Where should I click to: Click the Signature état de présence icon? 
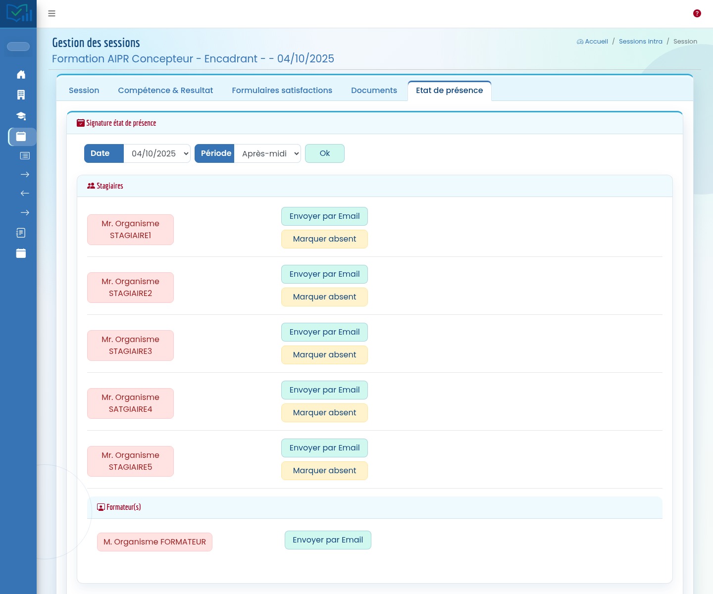coord(81,123)
